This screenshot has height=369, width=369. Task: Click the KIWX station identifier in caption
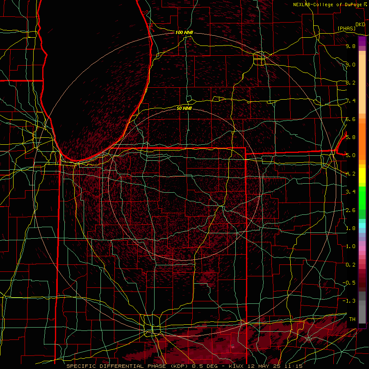pos(237,366)
